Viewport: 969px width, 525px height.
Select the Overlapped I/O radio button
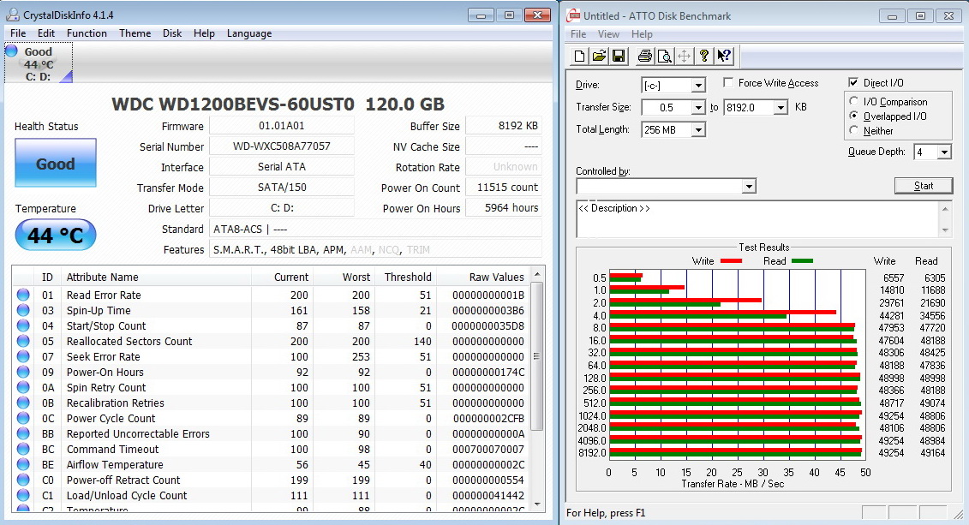pos(853,116)
